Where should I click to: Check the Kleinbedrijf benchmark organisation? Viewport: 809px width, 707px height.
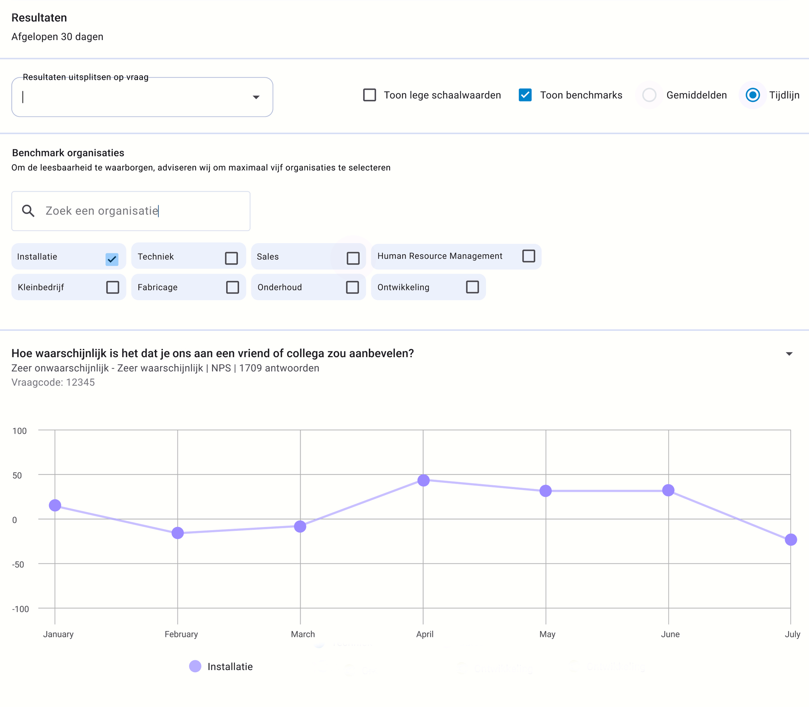(x=113, y=287)
